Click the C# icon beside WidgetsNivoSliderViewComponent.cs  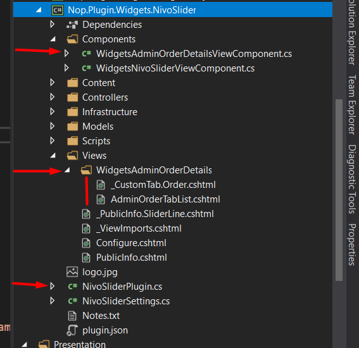(87, 68)
